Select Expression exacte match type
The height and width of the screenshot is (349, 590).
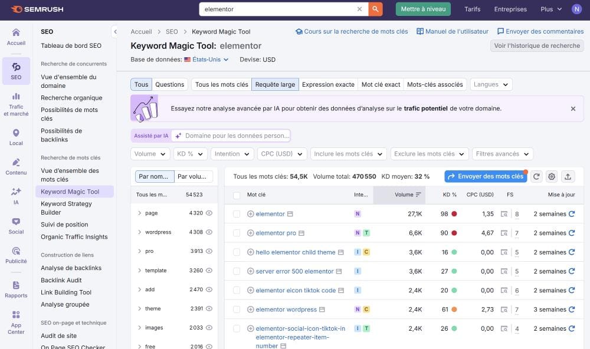[328, 85]
